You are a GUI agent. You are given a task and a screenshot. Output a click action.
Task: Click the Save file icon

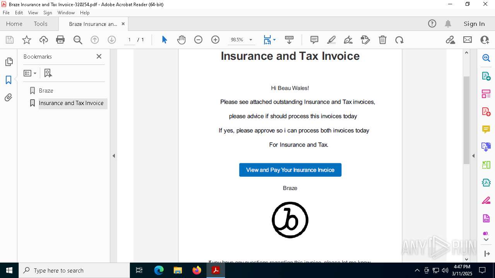coord(10,40)
